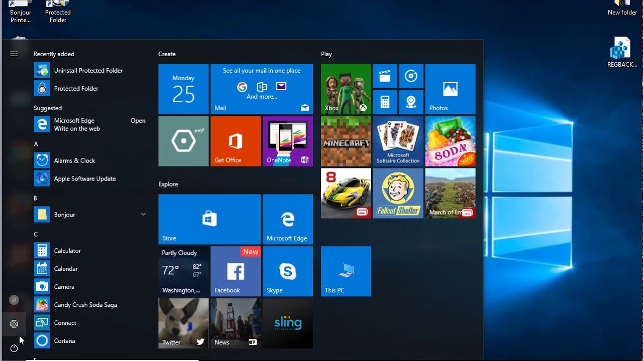This screenshot has width=643, height=361.
Task: Open Protected Folder from Recently added
Action: click(91, 89)
